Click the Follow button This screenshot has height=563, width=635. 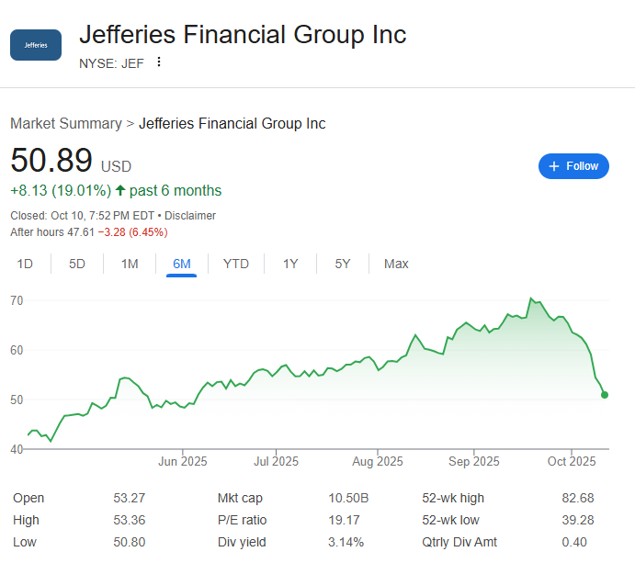click(573, 166)
